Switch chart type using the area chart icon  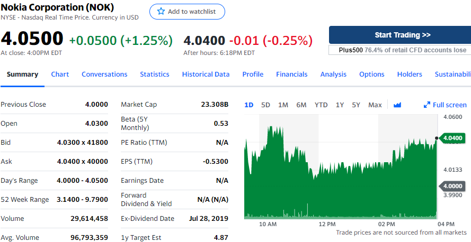(397, 105)
